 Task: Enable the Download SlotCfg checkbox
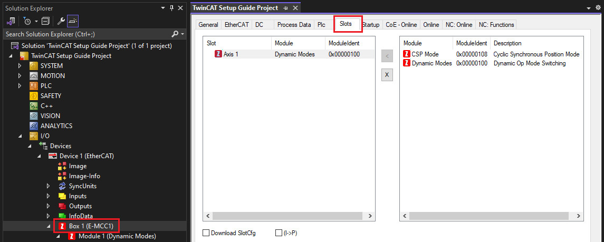pos(206,233)
